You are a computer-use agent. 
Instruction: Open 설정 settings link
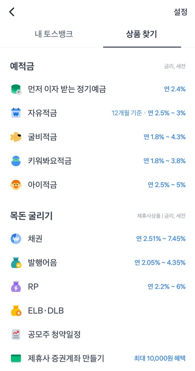180,12
